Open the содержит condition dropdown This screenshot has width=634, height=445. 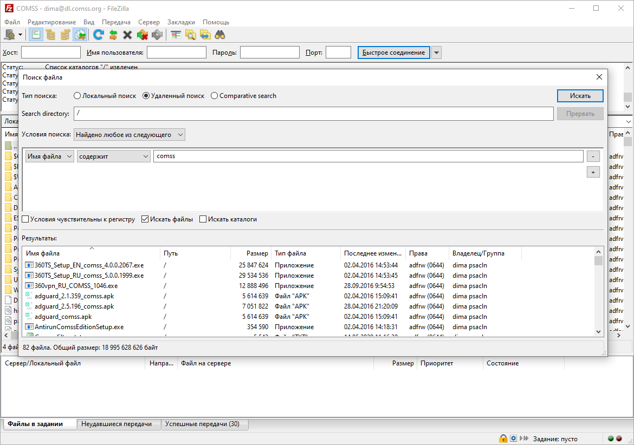pos(114,156)
